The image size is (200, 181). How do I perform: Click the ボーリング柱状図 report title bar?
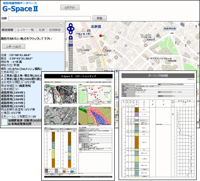click(158, 76)
